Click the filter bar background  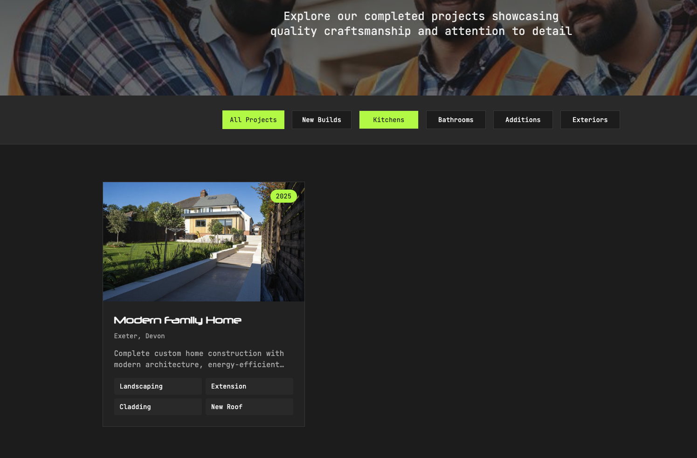[93, 119]
